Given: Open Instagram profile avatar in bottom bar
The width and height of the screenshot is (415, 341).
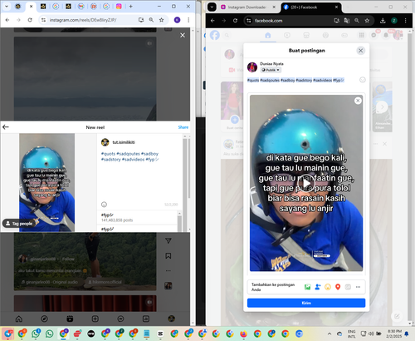Looking at the screenshot, I should (172, 319).
